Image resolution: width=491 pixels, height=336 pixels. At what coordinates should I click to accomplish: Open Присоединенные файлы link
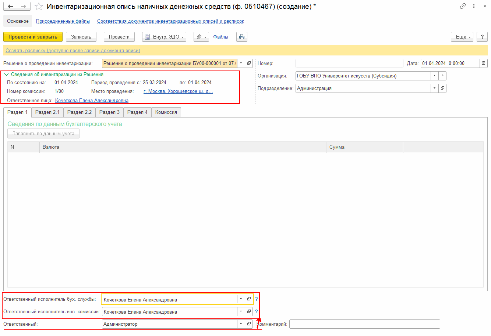63,21
